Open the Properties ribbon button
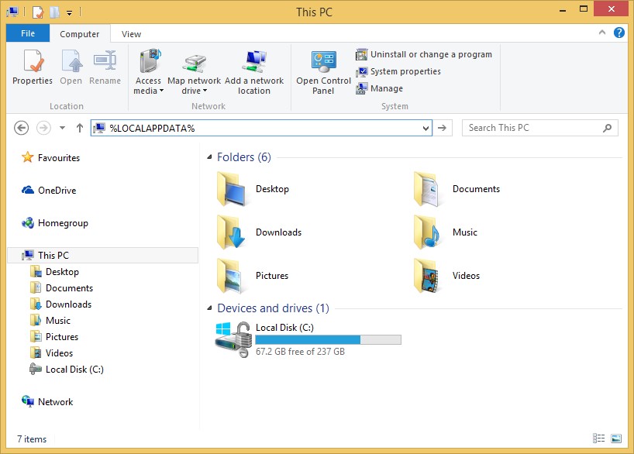The width and height of the screenshot is (634, 454). pos(33,67)
